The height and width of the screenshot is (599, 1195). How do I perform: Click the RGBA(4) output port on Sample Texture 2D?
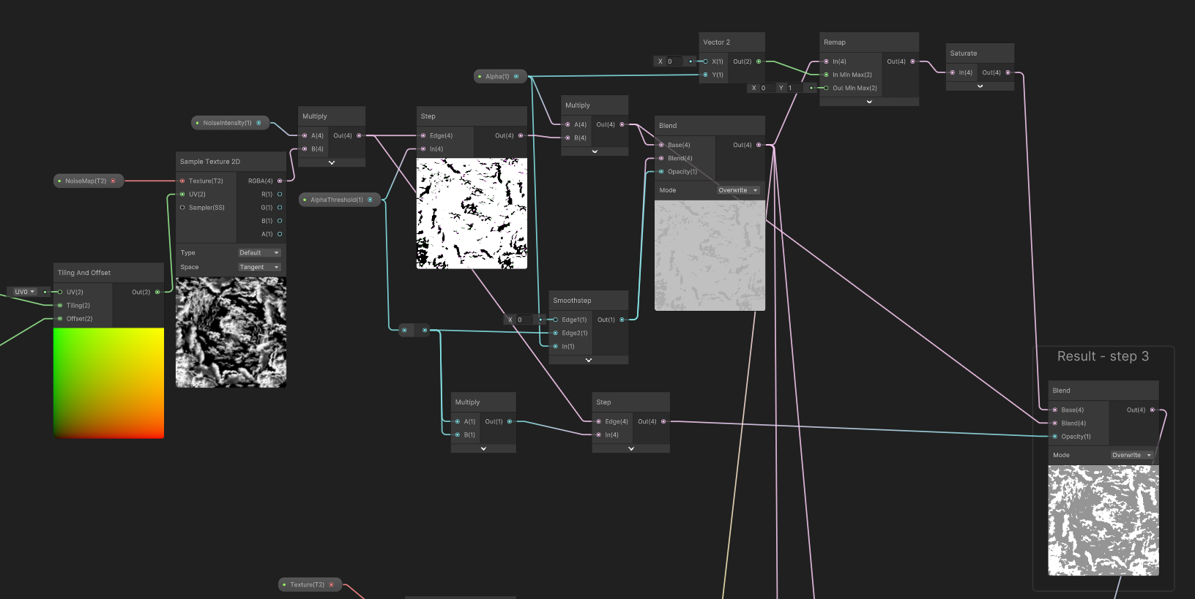pyautogui.click(x=280, y=181)
